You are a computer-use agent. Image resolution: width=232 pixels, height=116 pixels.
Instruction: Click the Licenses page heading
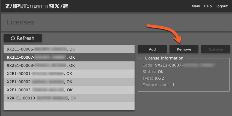coord(21,22)
